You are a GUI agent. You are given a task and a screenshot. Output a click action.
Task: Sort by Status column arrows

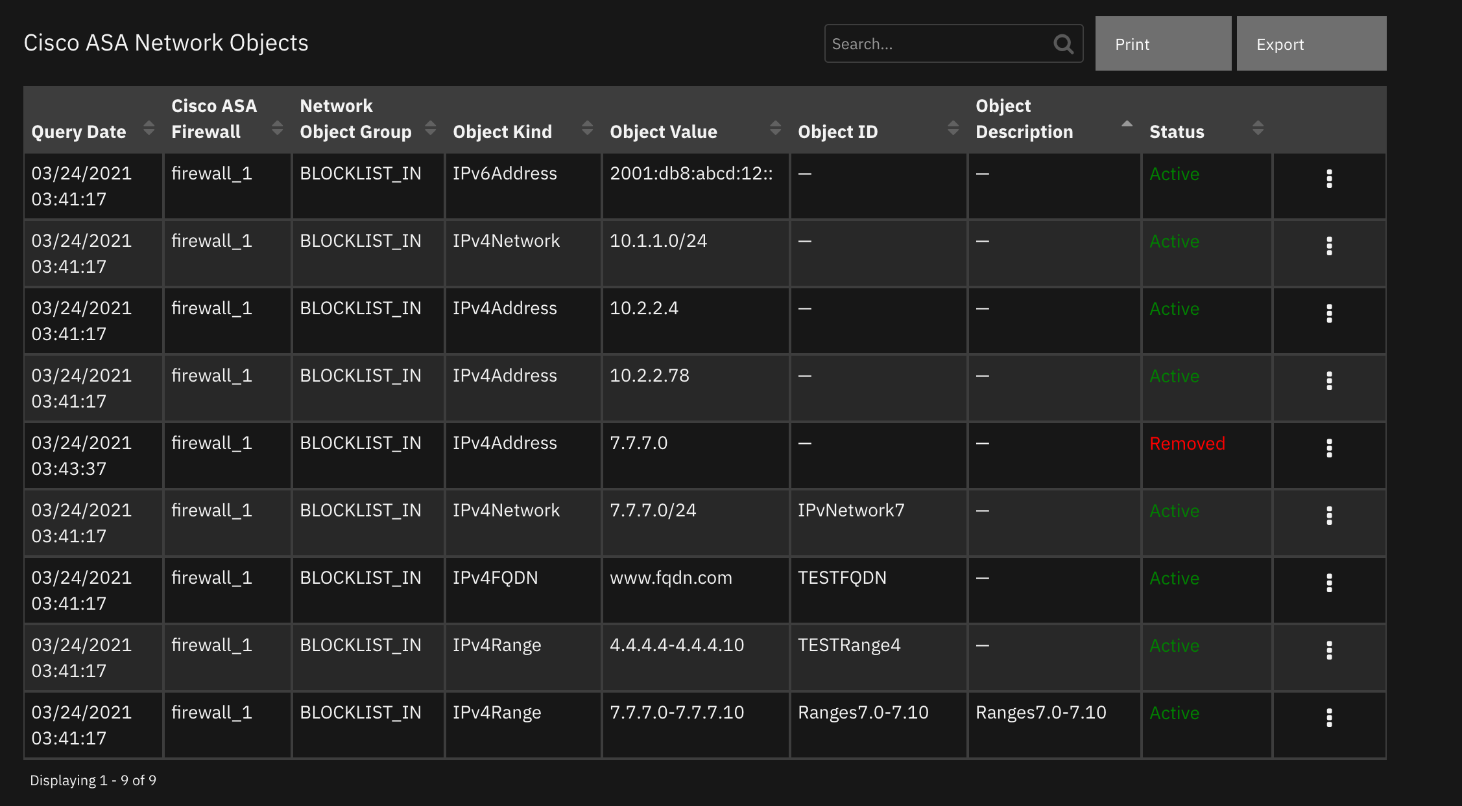click(x=1258, y=128)
